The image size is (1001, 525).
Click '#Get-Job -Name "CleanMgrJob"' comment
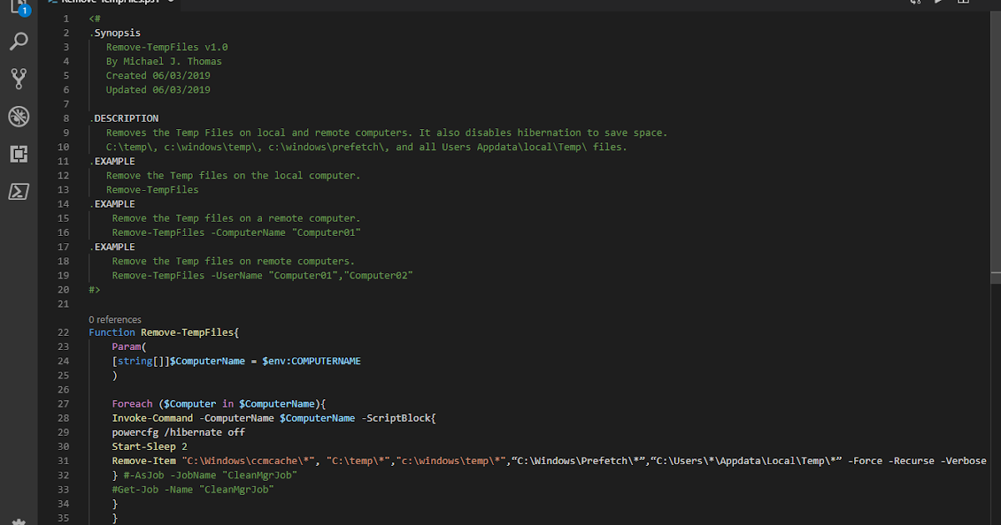tap(193, 489)
